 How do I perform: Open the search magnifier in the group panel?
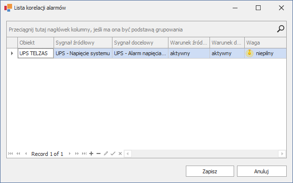pos(280,29)
